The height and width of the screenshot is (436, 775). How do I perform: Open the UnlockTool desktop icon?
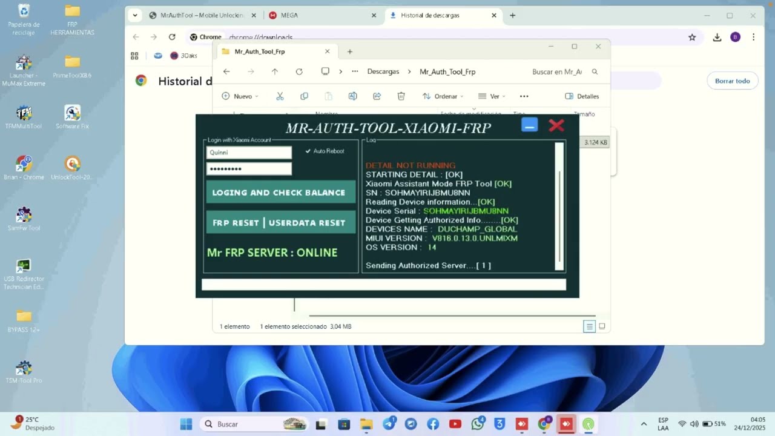pyautogui.click(x=72, y=168)
